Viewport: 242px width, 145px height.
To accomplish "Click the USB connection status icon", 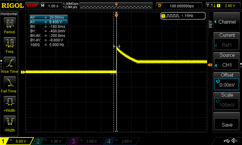I will [x=226, y=140].
